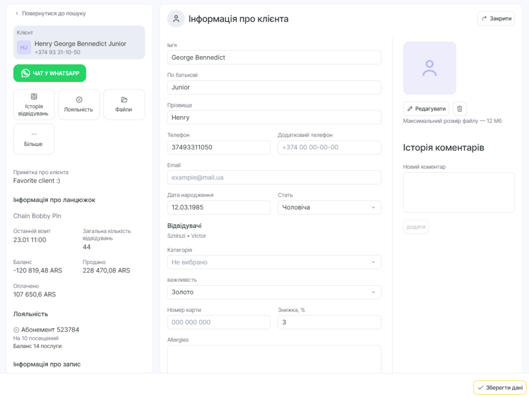The image size is (529, 397).
Task: Focus the Email input field
Action: click(274, 177)
